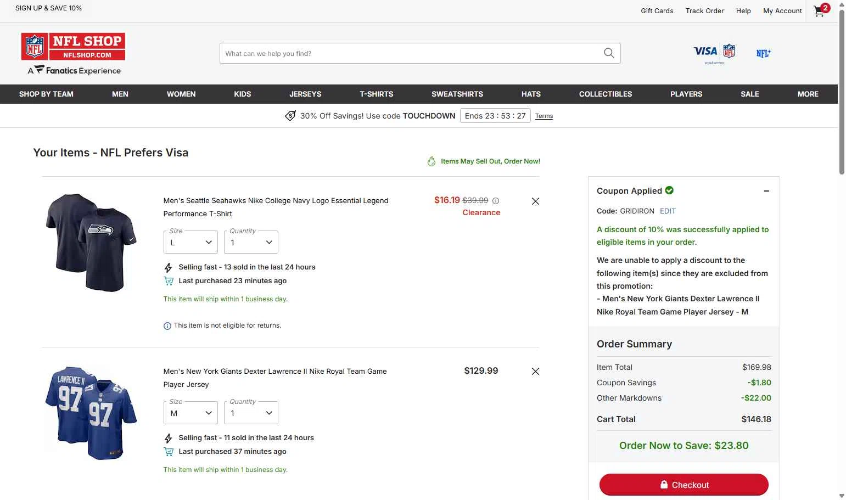Collapse the Coupon Applied section

click(x=766, y=191)
